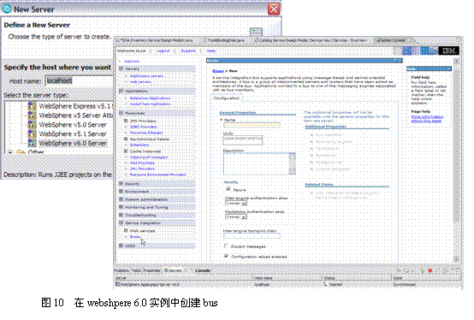Expand the JMS Providers node
Image resolution: width=474 pixels, height=320 pixels.
126,121
